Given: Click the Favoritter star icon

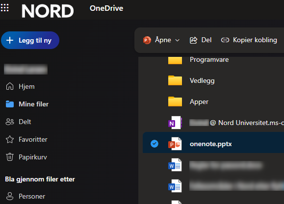Looking at the screenshot, I should (10, 139).
